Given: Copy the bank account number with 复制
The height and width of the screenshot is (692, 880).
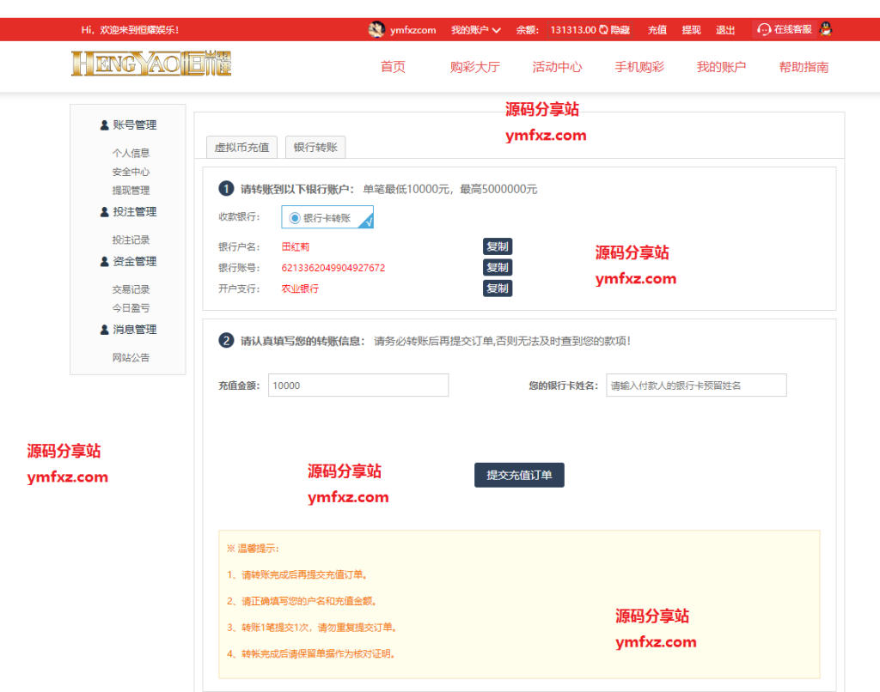Looking at the screenshot, I should pos(498,267).
